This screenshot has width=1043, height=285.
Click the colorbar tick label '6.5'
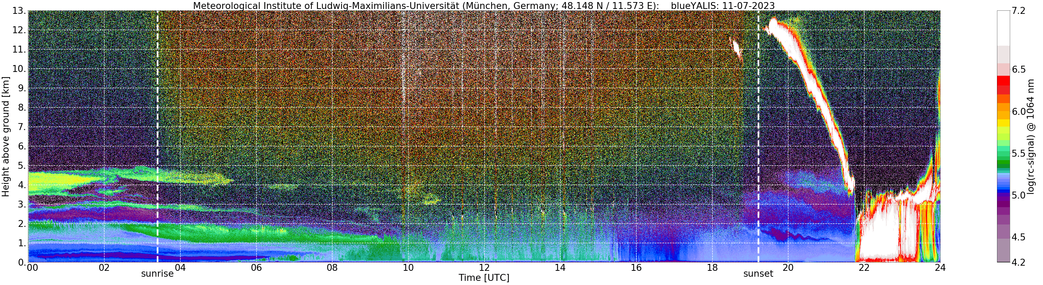pyautogui.click(x=1018, y=70)
